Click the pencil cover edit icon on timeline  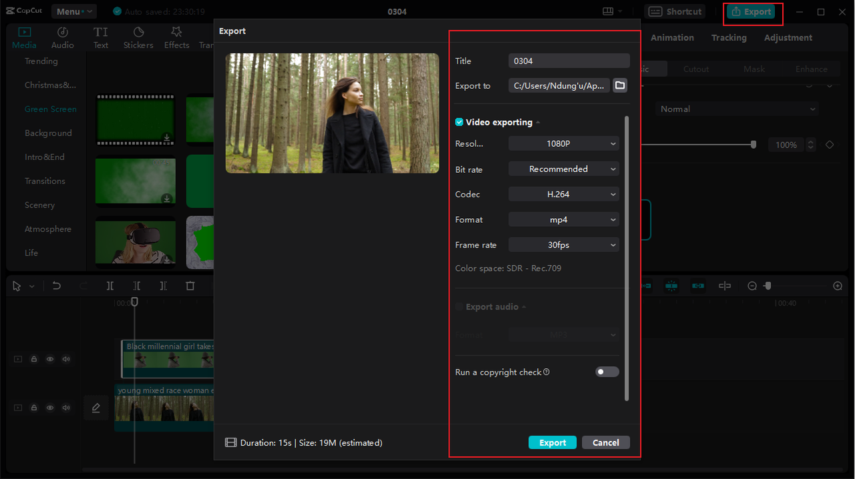(x=96, y=408)
